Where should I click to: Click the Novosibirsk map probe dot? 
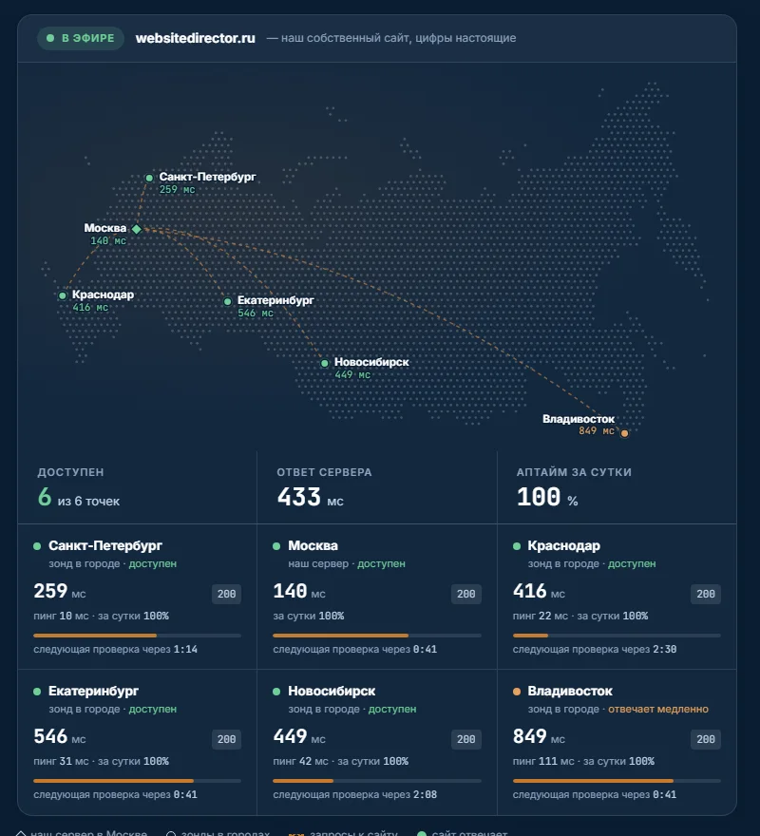325,364
